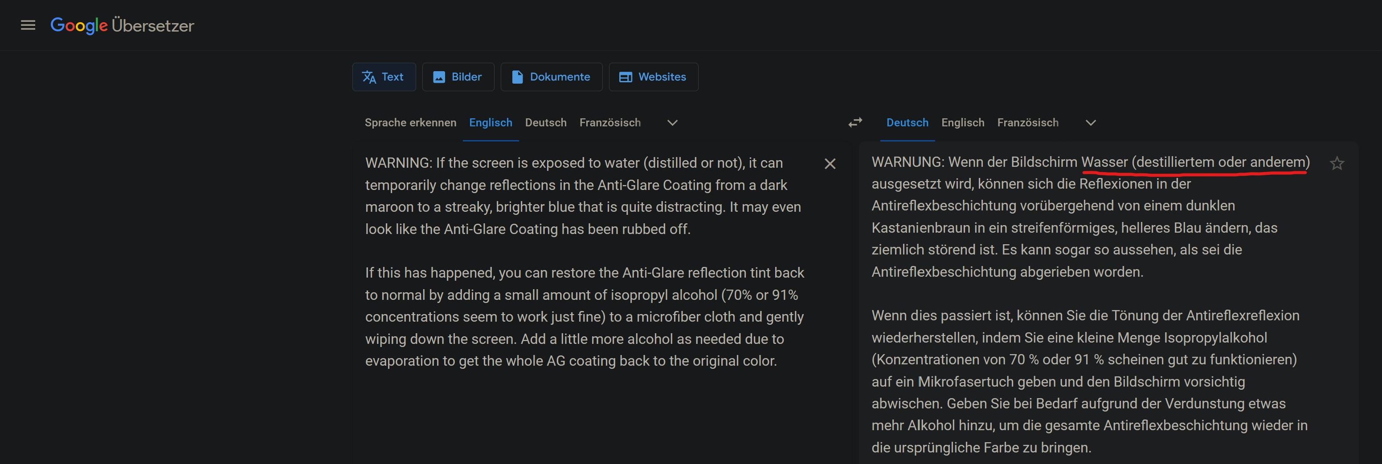The height and width of the screenshot is (464, 1382).
Task: Click the translated phrase 'Antireflexbeschichtung abgerieben worden'
Action: [1007, 272]
